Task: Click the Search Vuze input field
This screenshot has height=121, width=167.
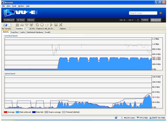Action: click(x=143, y=13)
